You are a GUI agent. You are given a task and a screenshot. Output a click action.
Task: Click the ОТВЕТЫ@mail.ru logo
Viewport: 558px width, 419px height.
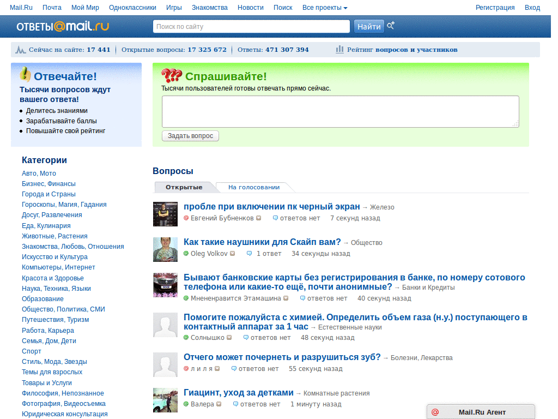[x=63, y=26]
